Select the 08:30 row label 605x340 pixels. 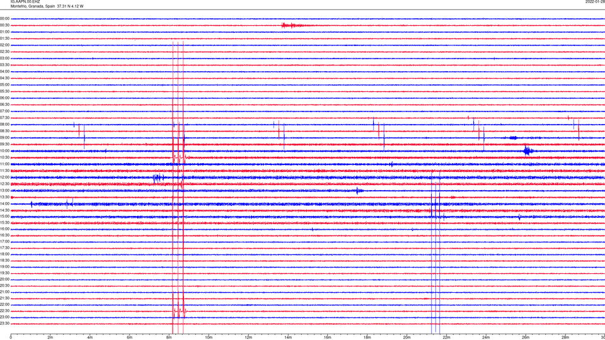(4, 131)
